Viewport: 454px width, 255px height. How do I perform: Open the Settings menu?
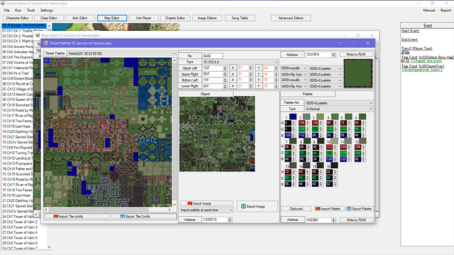click(46, 11)
